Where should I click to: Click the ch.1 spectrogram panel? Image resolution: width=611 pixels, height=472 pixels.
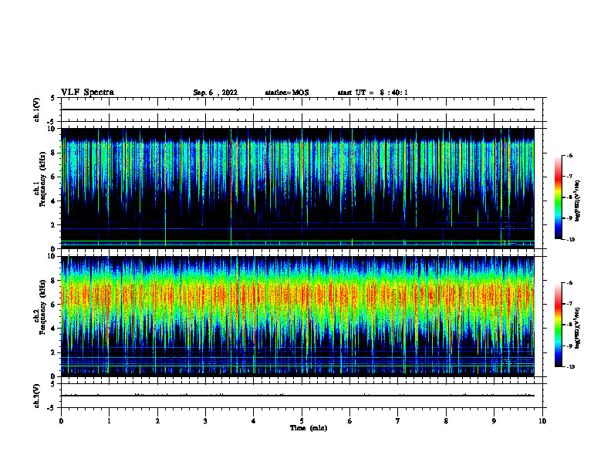(x=298, y=188)
